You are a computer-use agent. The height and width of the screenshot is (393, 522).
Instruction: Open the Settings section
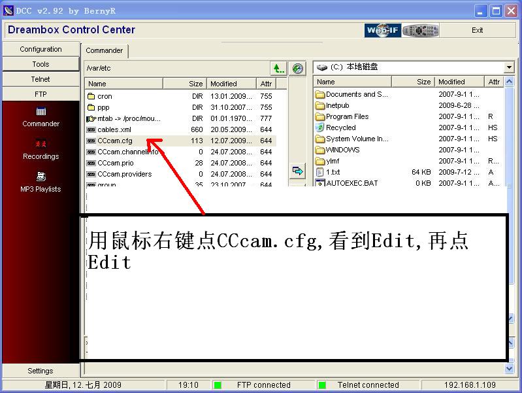[41, 371]
